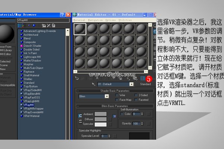Screen dimensions: 224x149
Task: Click the Pick Material eyedropper icon
Action: point(94,85)
